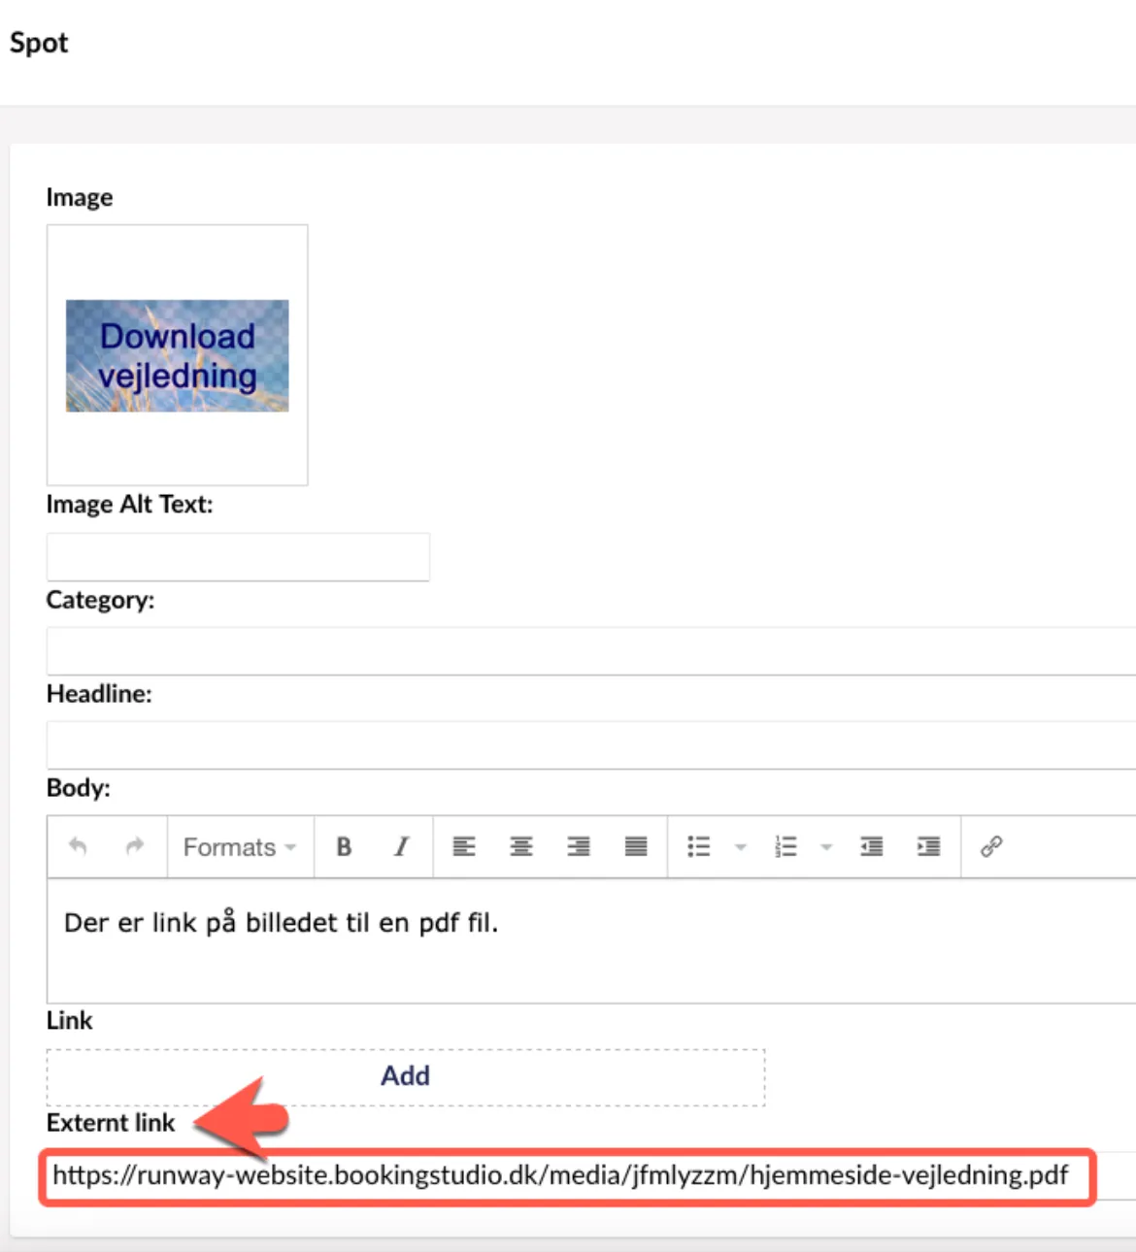Add a link with the Add button
Screen dimensions: 1136x1252
click(406, 1076)
